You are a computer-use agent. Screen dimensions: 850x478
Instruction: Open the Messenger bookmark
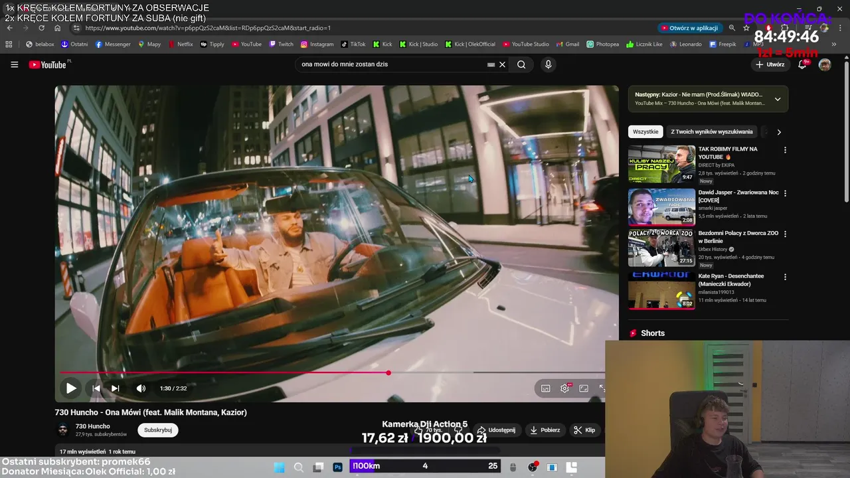113,44
